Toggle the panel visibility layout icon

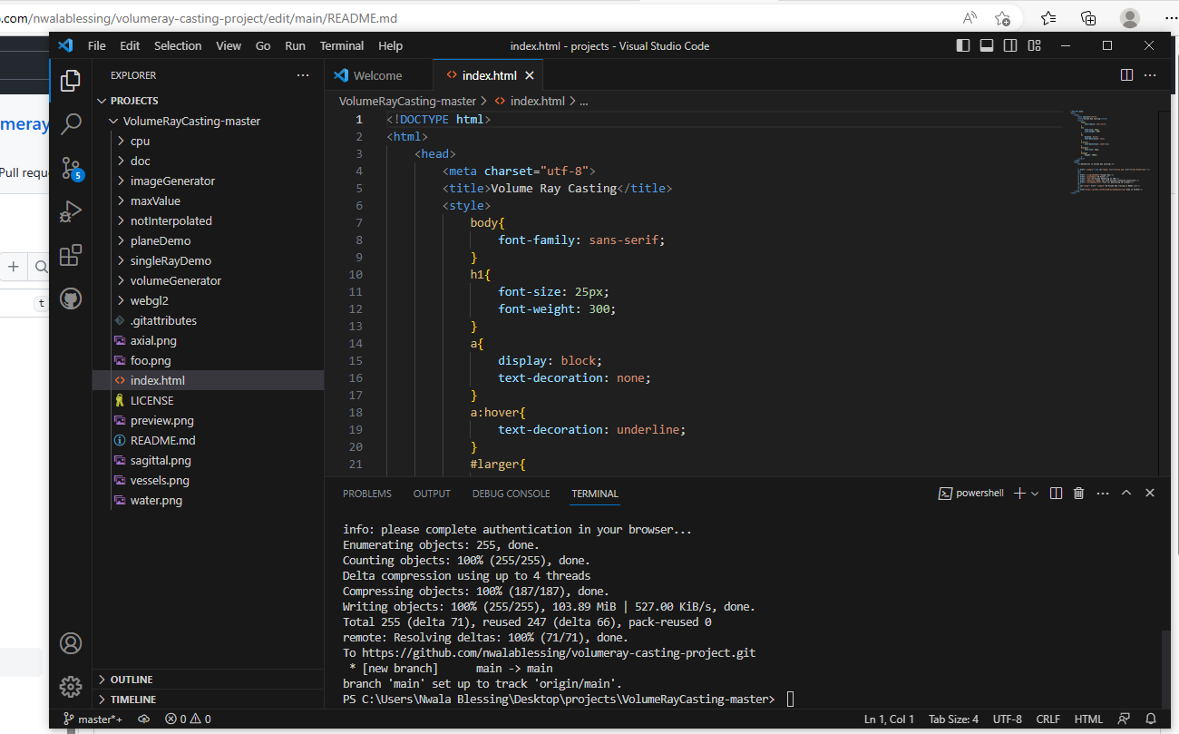pyautogui.click(x=986, y=44)
